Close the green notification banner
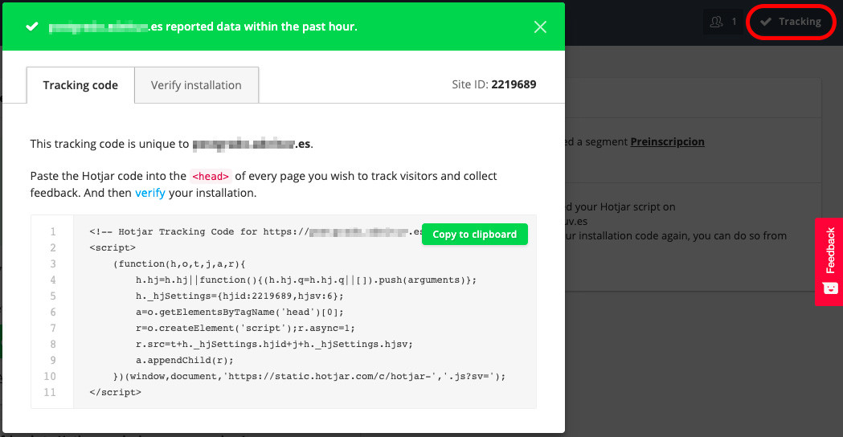Image resolution: width=843 pixels, height=437 pixels. [540, 27]
